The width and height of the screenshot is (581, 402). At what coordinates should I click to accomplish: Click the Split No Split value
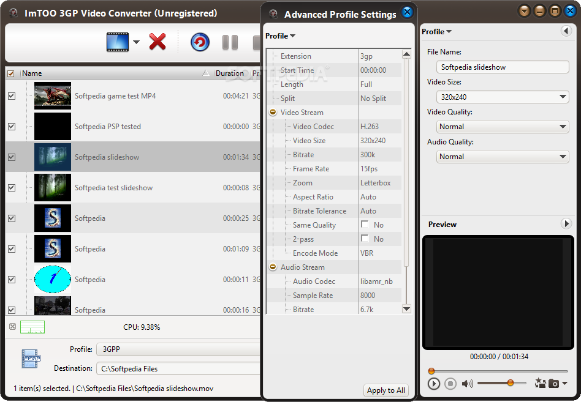point(373,99)
